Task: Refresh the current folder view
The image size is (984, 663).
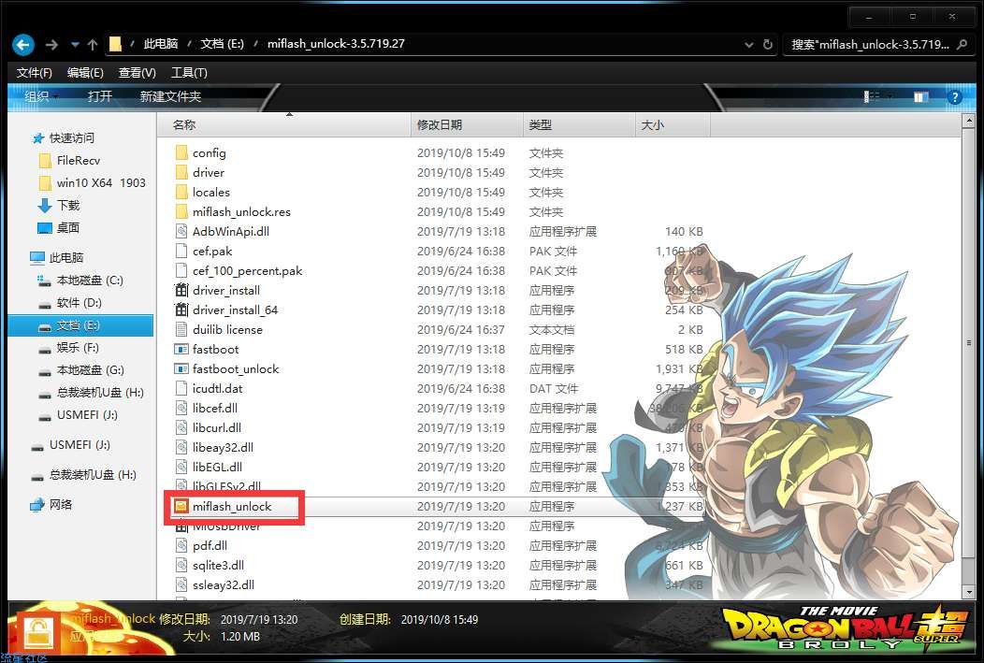Action: (x=768, y=45)
